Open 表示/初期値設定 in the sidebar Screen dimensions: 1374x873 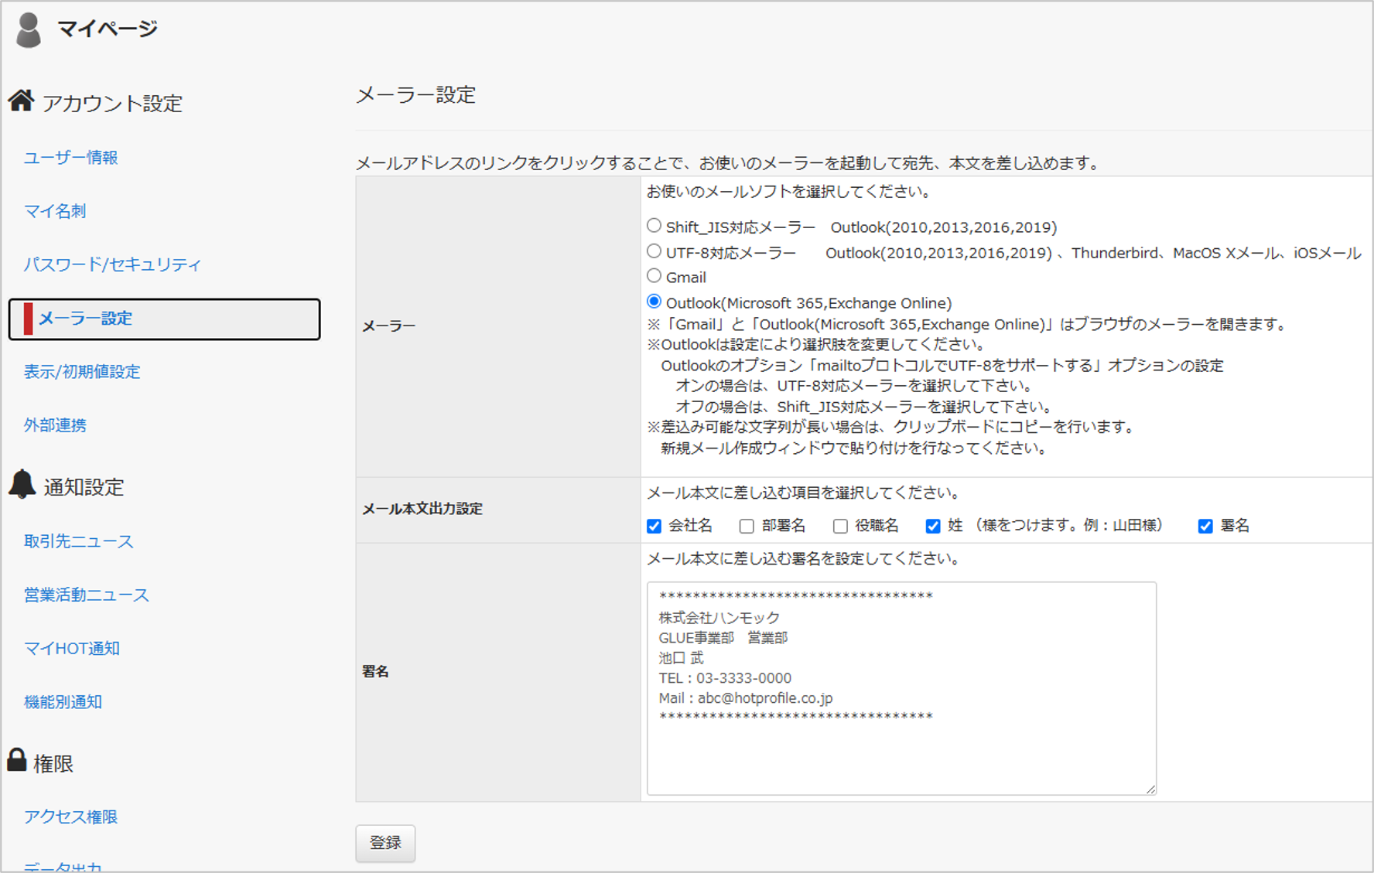point(82,372)
